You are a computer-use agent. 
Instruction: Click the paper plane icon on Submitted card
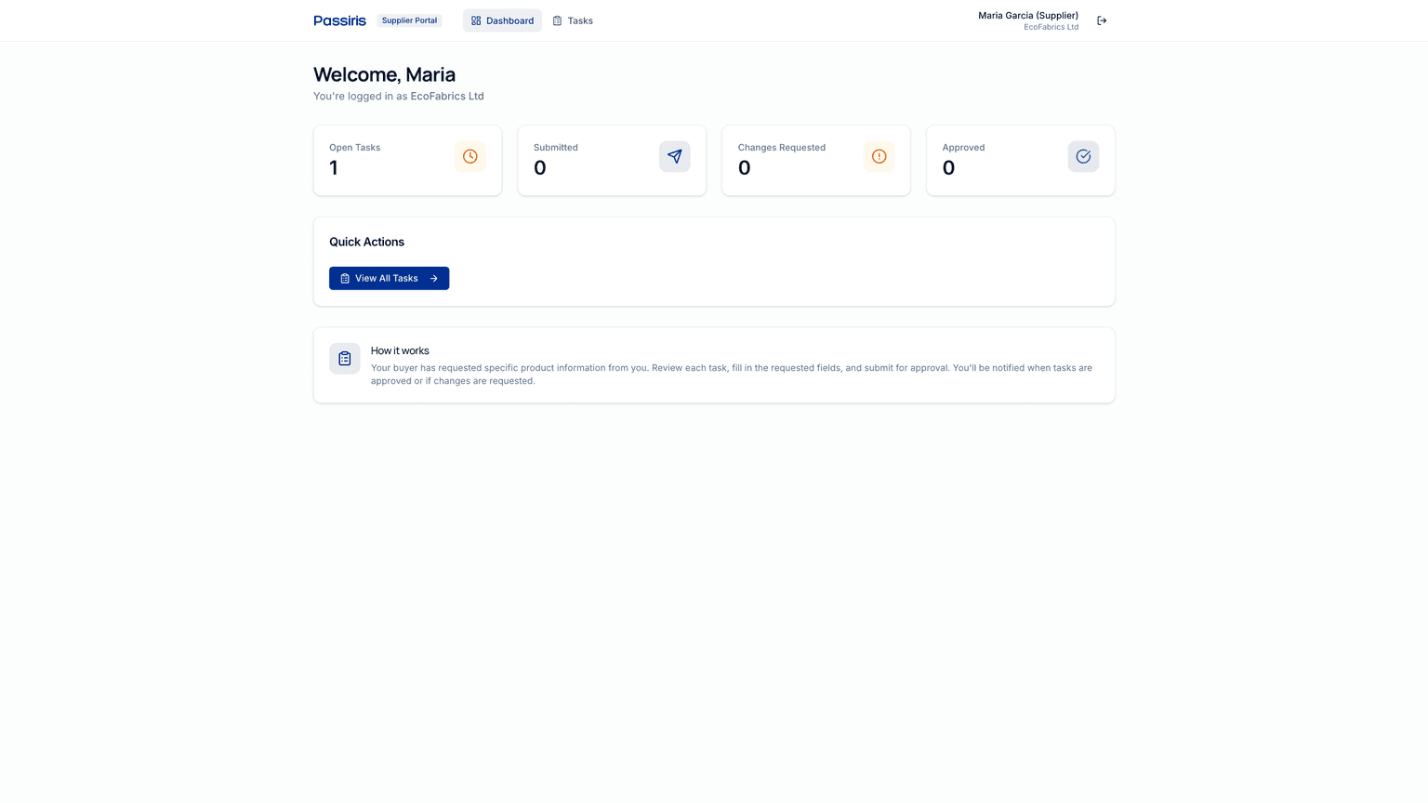pyautogui.click(x=674, y=156)
